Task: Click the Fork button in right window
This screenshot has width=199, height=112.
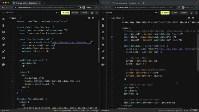Action: [175, 13]
